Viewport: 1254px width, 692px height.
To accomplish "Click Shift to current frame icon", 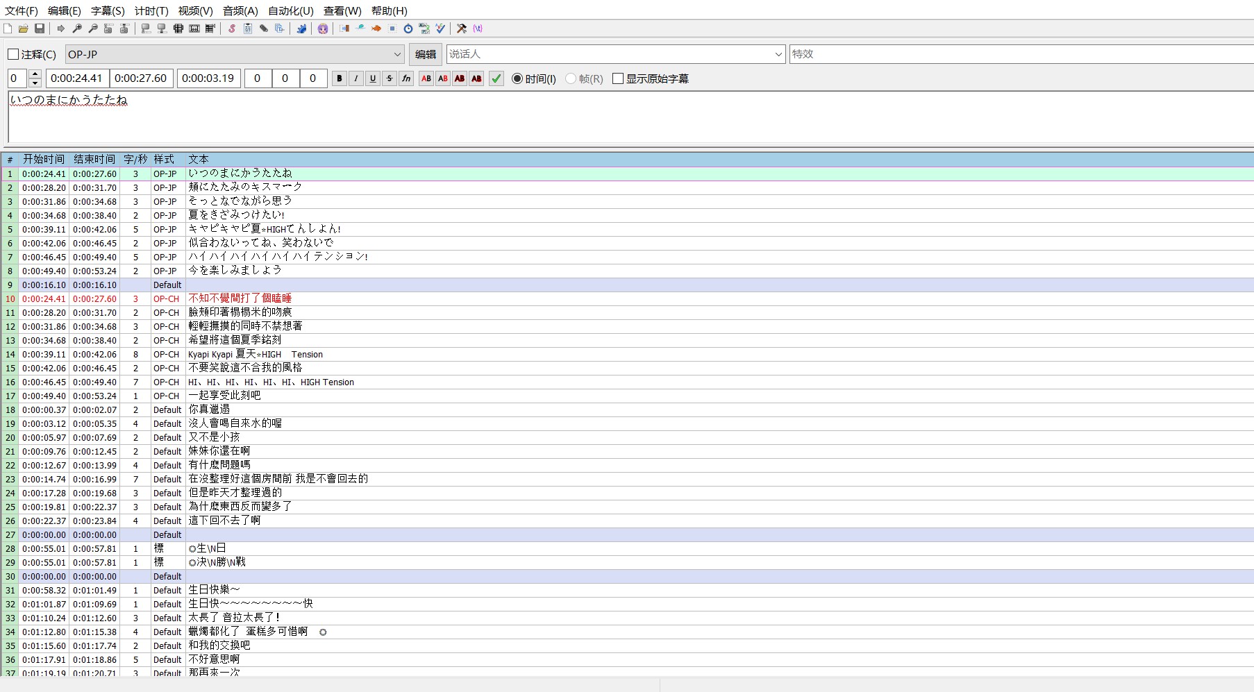I will (x=210, y=28).
